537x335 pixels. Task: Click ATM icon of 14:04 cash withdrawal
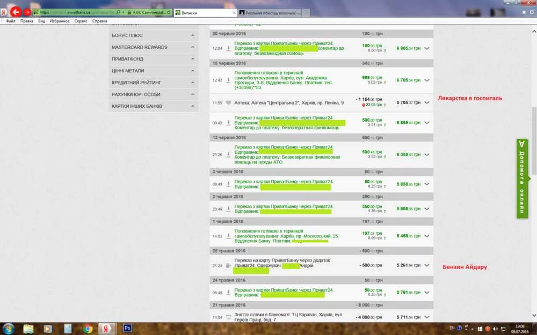(x=228, y=317)
